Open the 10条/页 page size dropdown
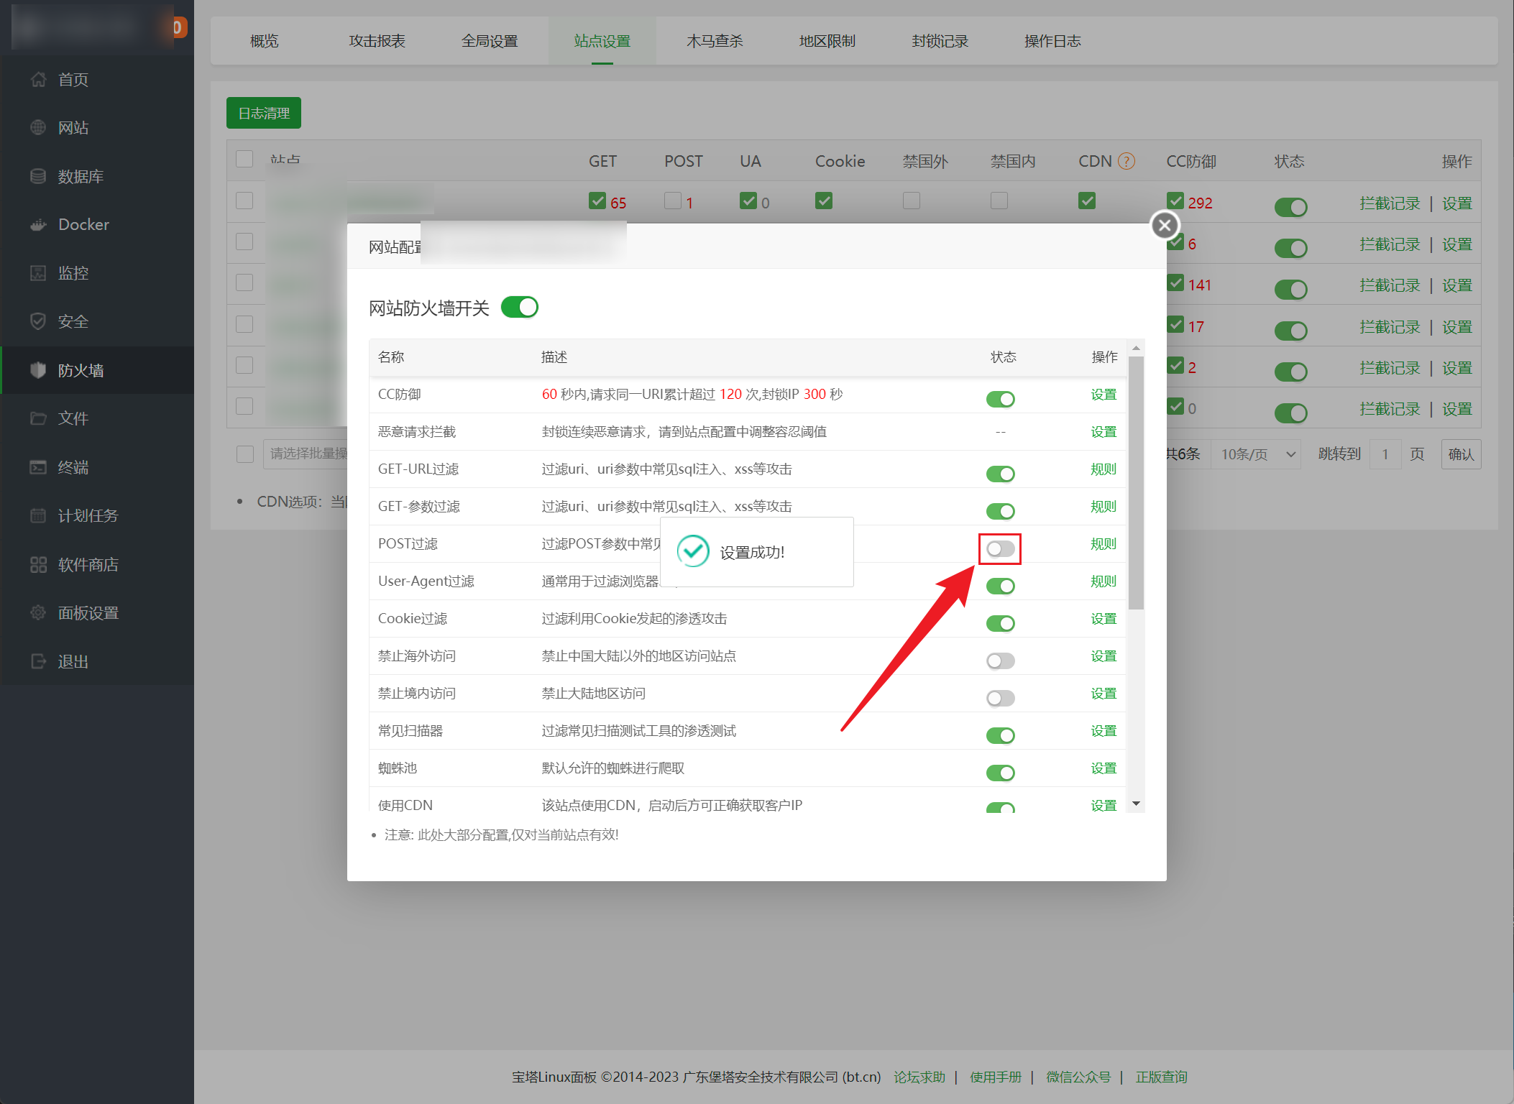The width and height of the screenshot is (1514, 1104). point(1256,454)
